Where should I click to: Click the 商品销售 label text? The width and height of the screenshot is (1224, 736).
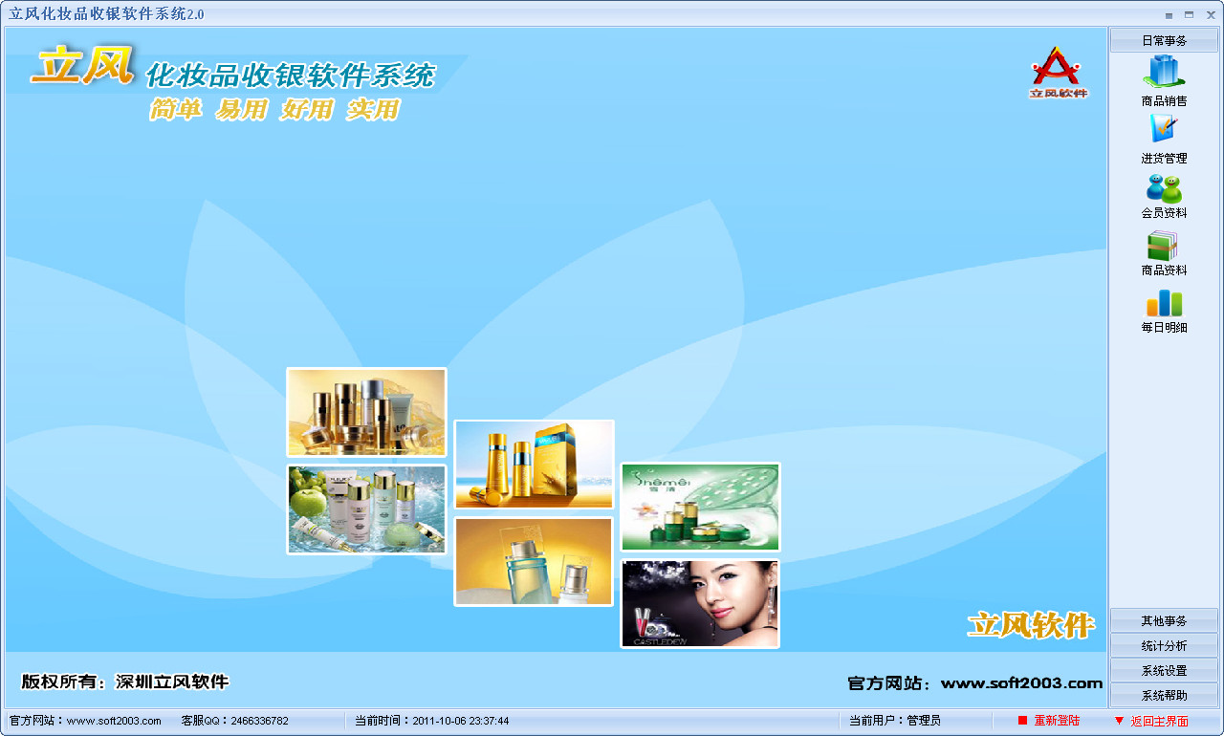tap(1164, 101)
